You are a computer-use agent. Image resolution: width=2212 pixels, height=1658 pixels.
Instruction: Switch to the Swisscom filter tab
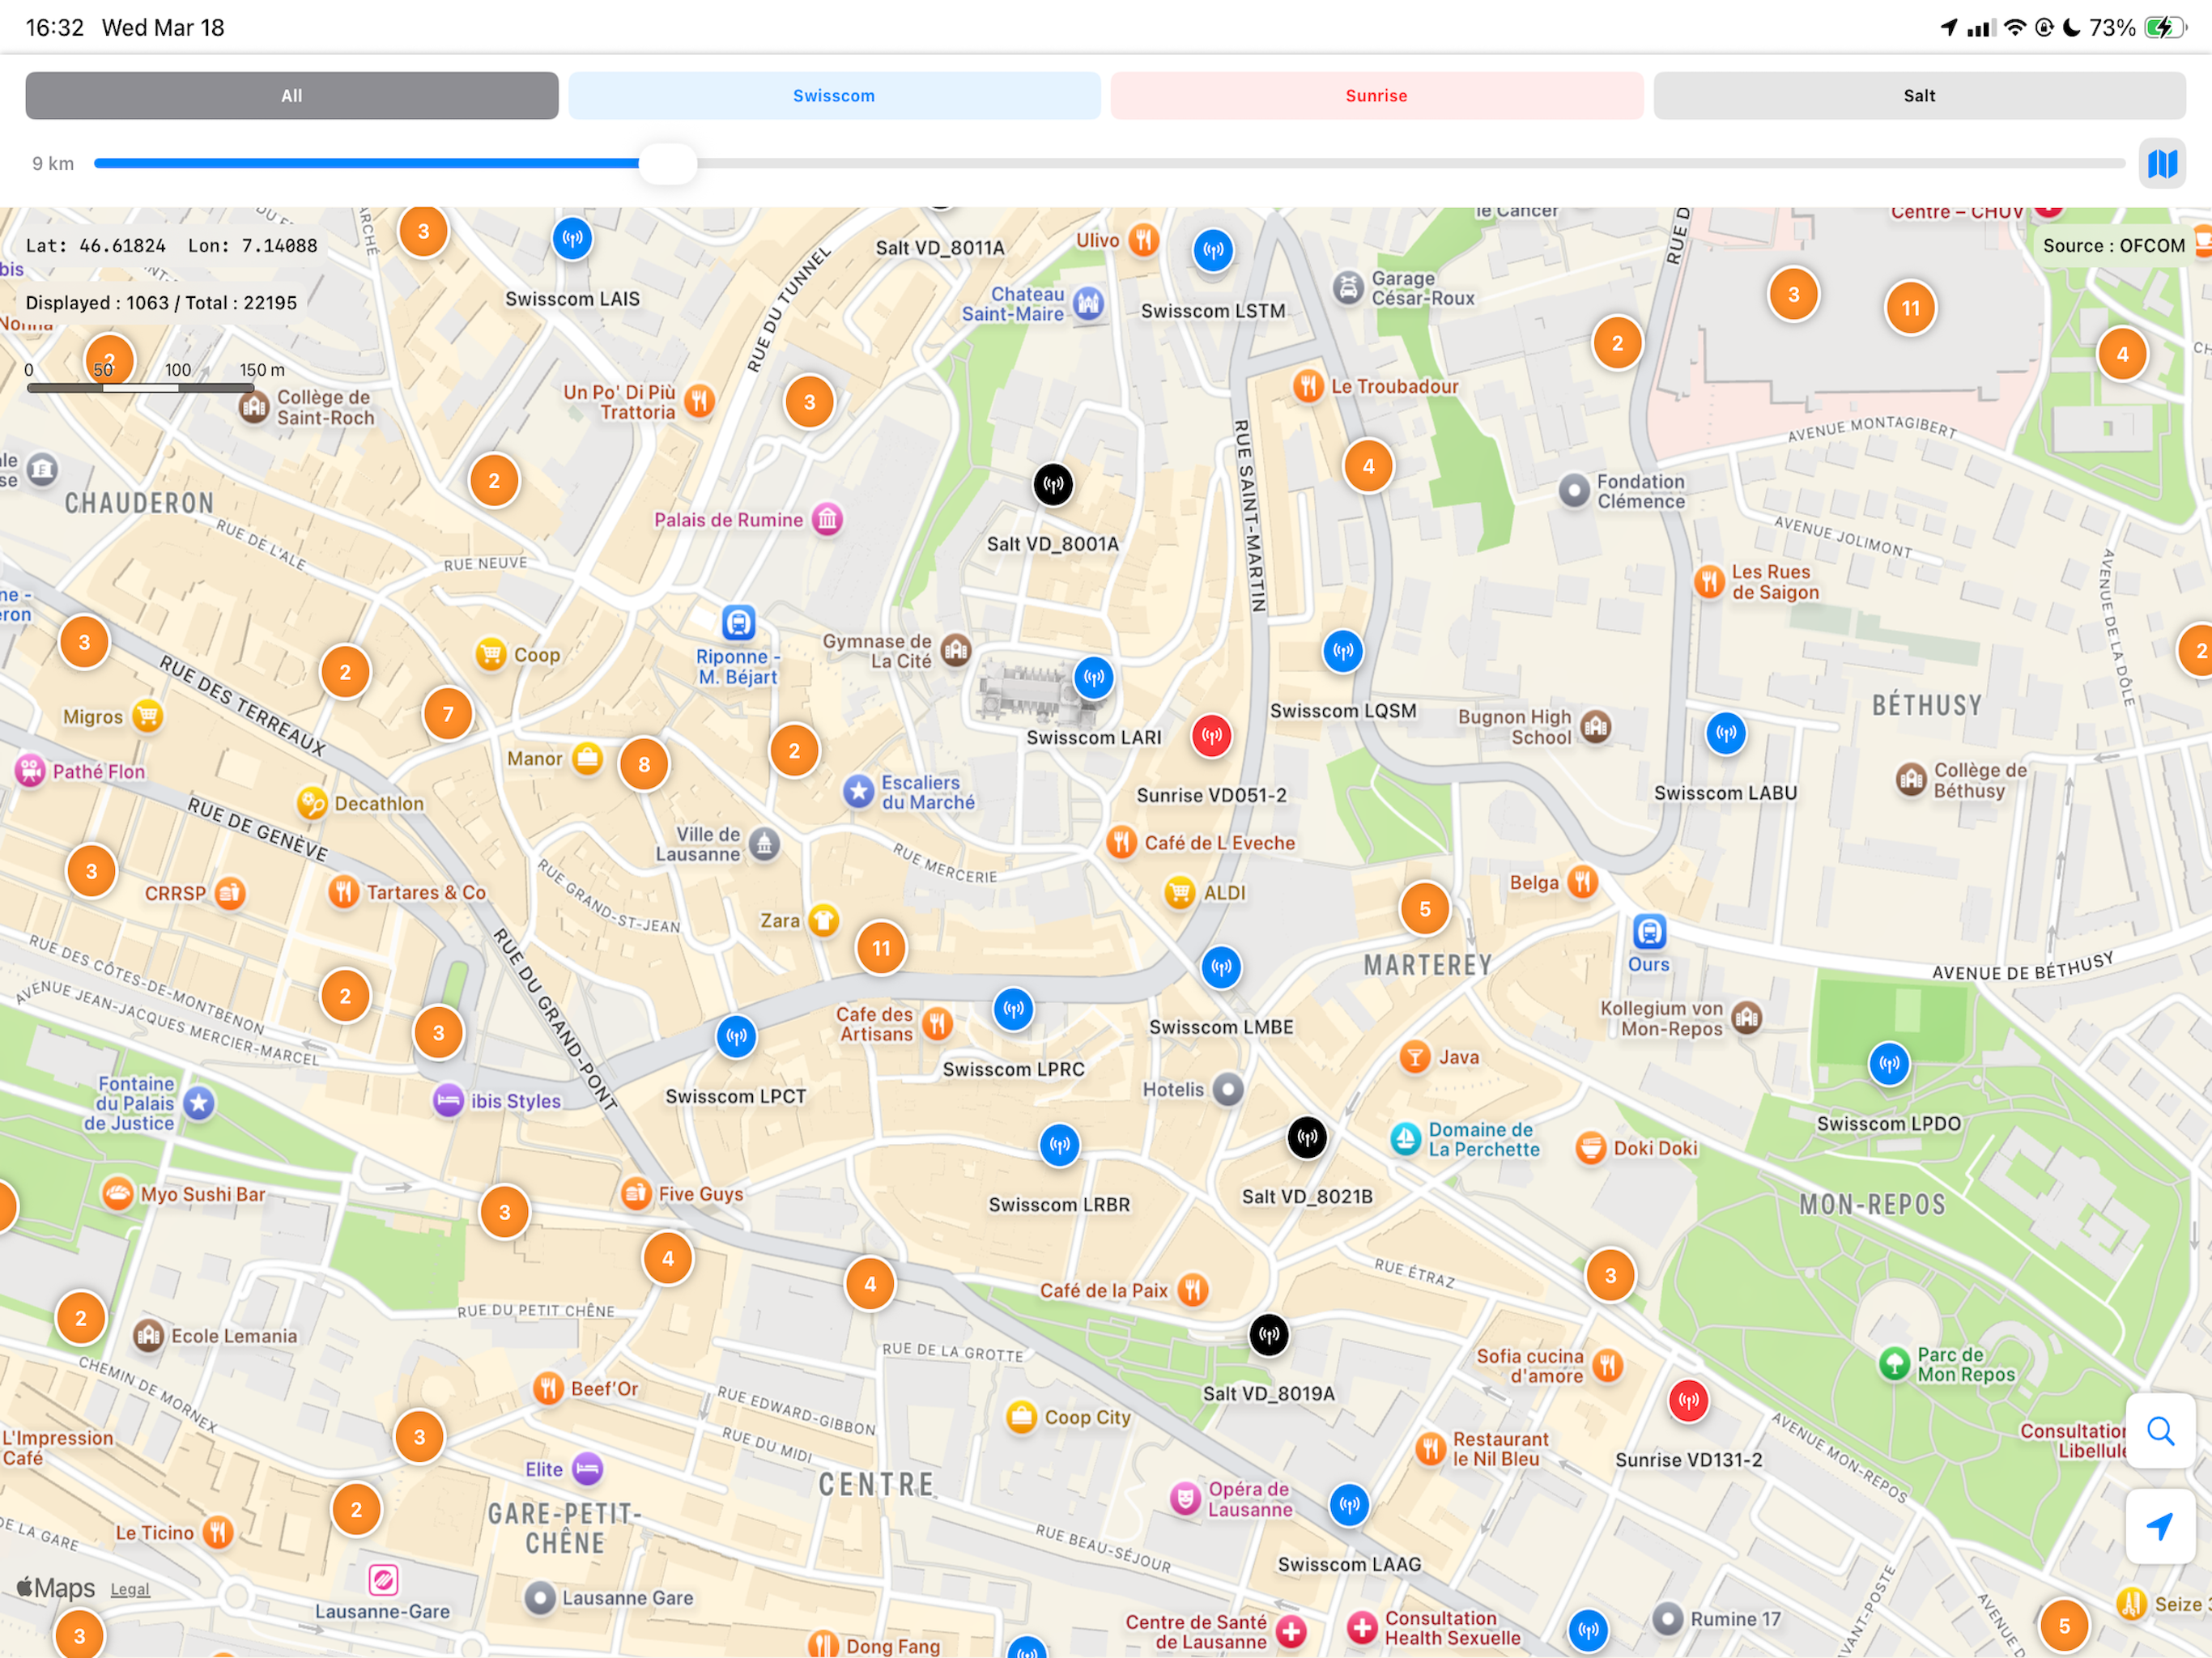click(x=834, y=96)
